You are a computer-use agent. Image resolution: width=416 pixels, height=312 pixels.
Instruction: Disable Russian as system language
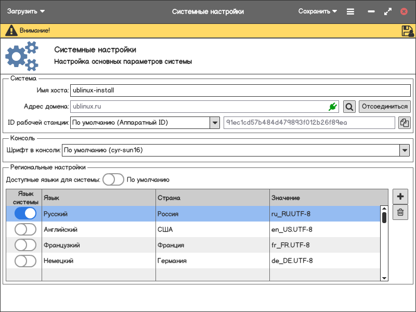[x=25, y=214]
